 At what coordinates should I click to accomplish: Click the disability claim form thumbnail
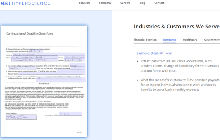tap(43, 82)
